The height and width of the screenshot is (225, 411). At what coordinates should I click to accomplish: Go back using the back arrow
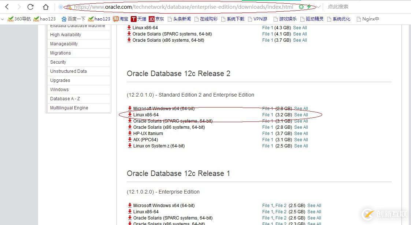point(7,7)
